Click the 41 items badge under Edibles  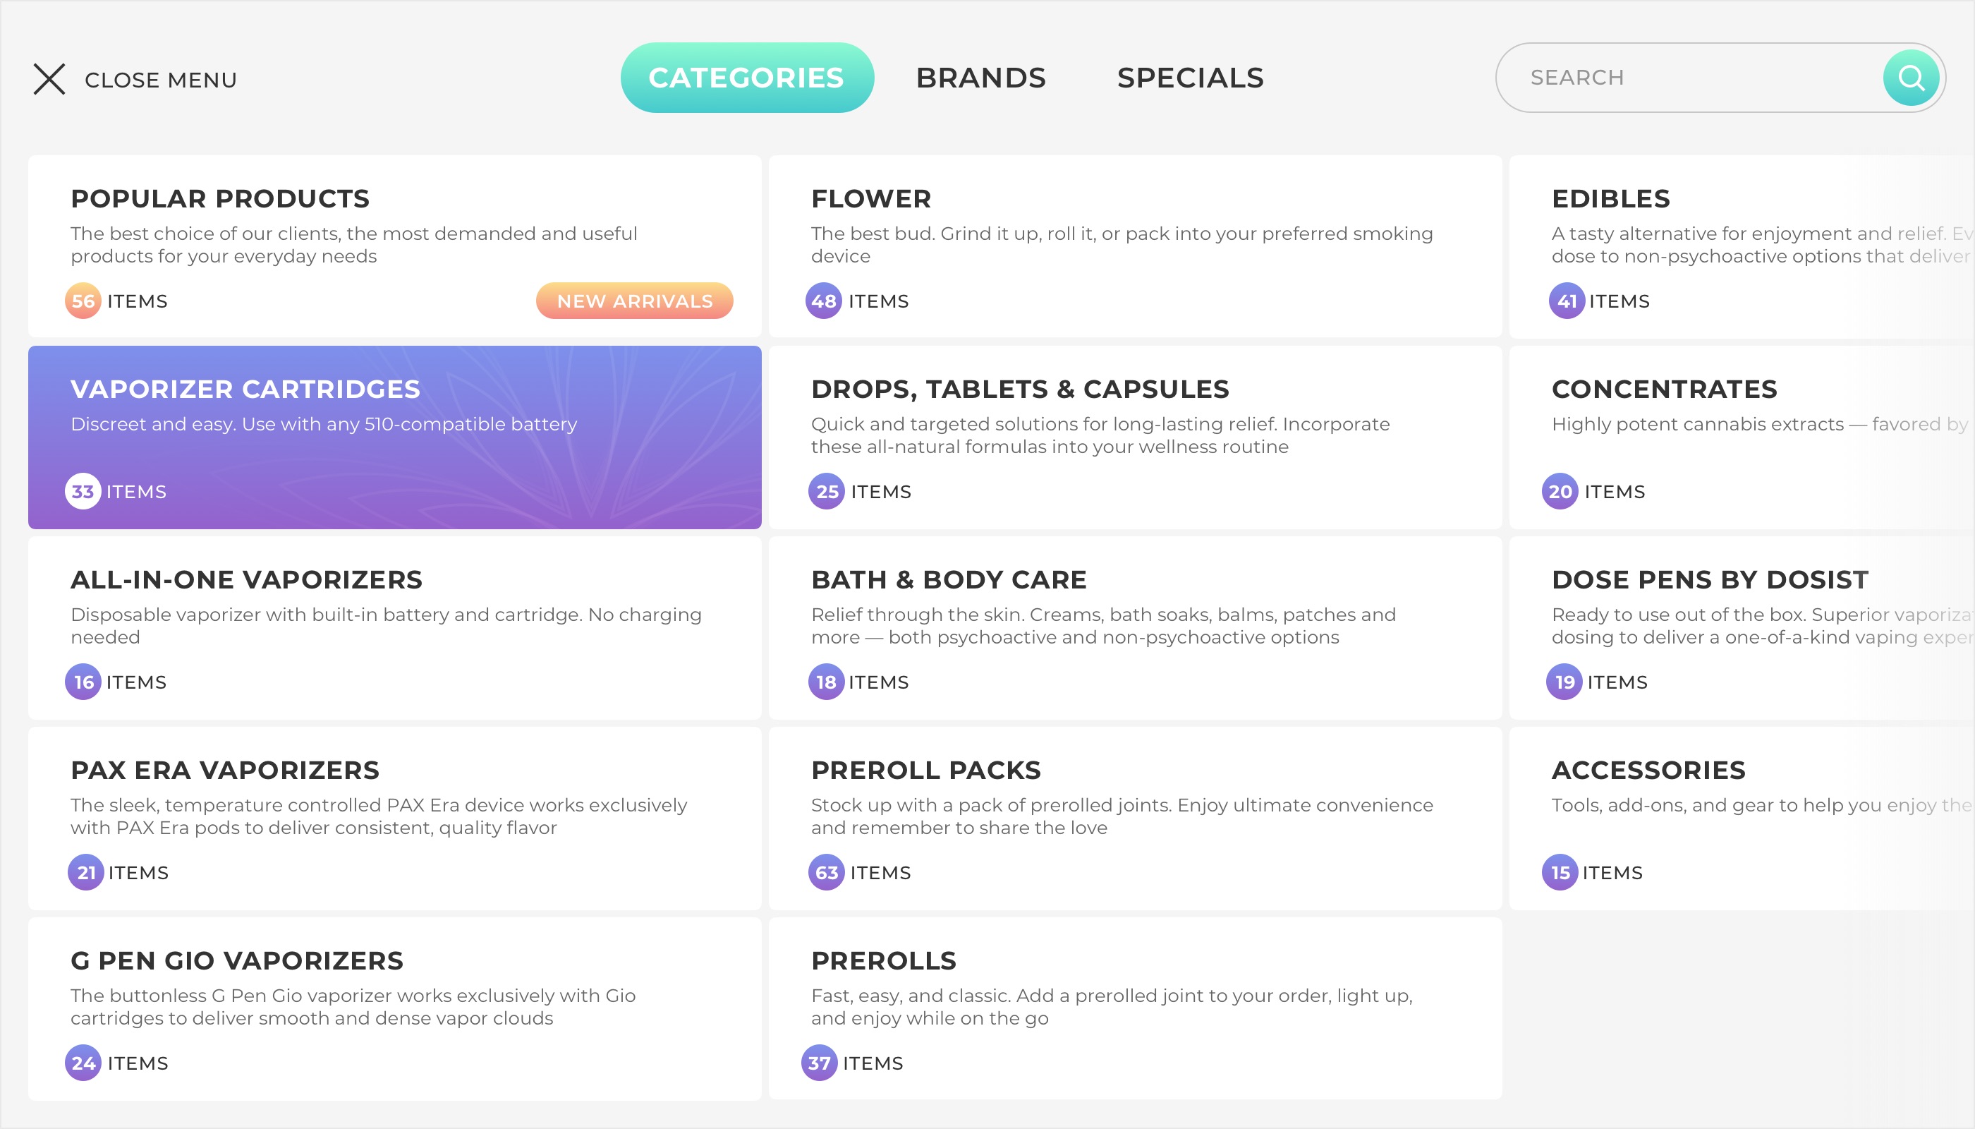1567,301
